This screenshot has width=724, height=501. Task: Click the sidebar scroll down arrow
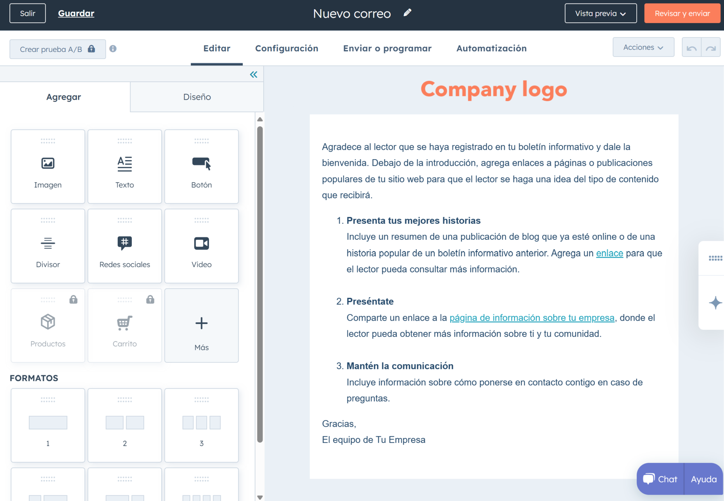[x=260, y=497]
